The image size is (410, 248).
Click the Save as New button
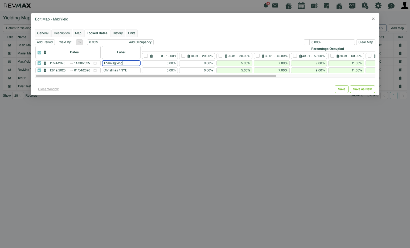point(362,89)
